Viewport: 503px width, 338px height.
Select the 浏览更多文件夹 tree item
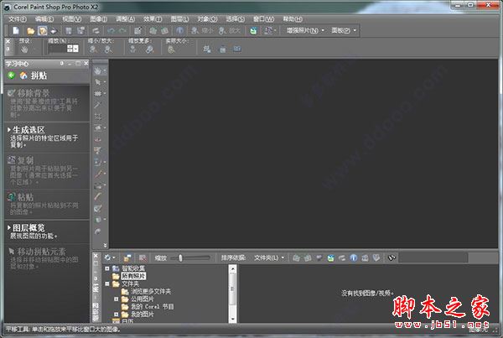150,292
